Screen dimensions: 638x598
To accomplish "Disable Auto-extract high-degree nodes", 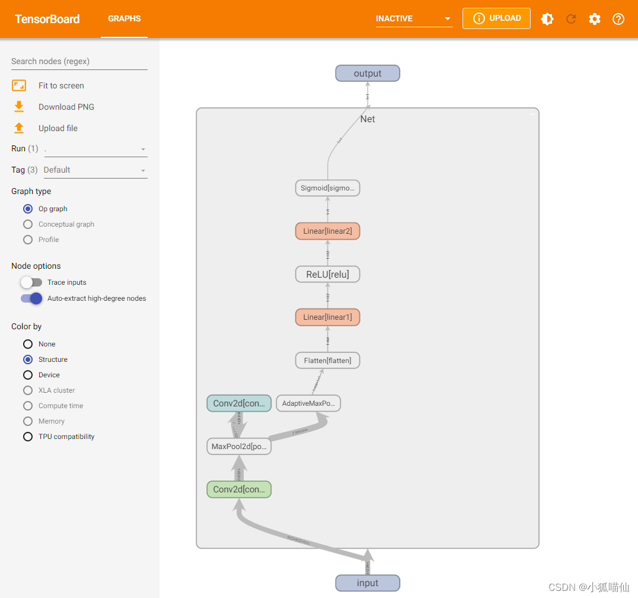I will tap(31, 298).
